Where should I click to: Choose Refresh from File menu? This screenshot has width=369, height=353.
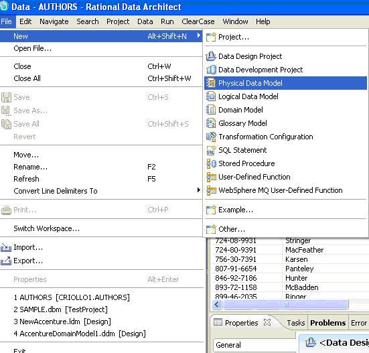pos(101,179)
